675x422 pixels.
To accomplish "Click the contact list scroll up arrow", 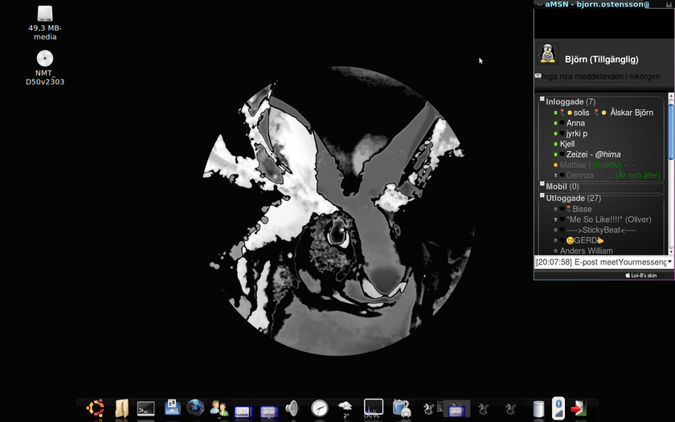I will [671, 96].
